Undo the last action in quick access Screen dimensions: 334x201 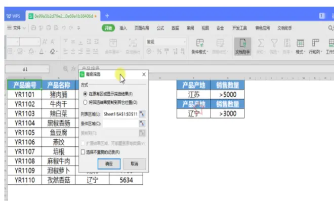(x=63, y=28)
